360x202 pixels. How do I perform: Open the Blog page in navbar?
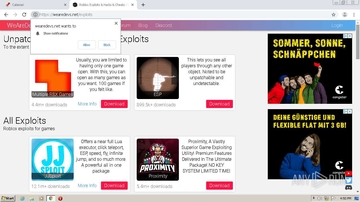click(x=143, y=25)
